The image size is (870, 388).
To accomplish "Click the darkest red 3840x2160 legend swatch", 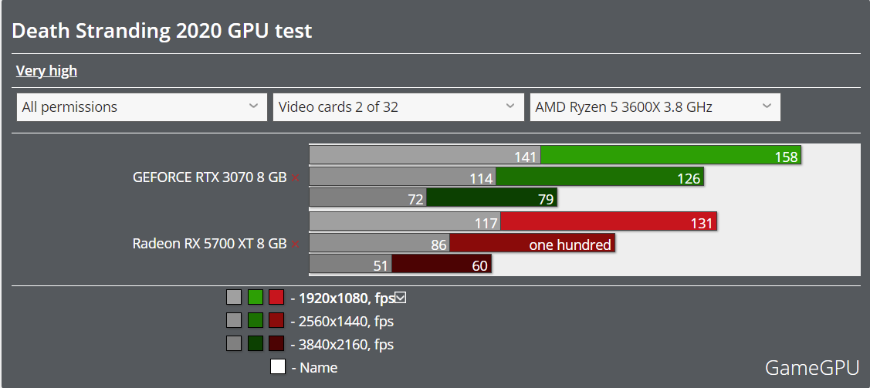I will (276, 344).
